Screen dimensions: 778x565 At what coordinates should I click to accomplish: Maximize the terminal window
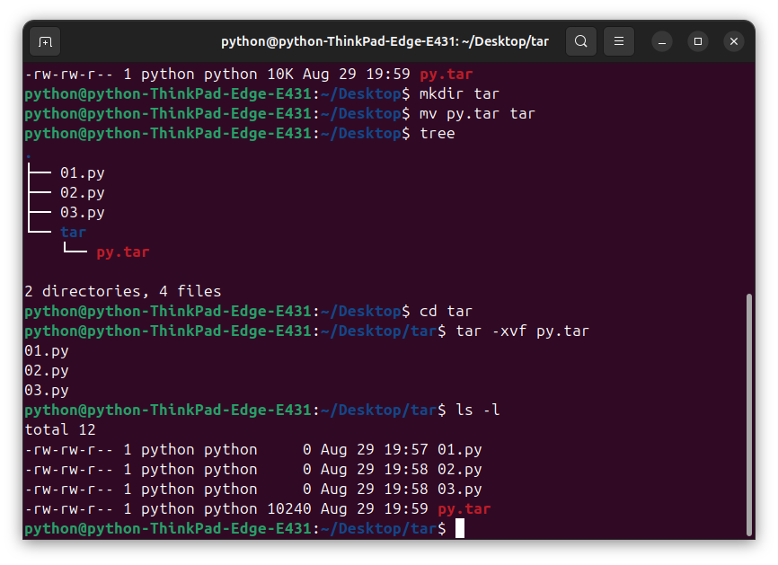click(x=698, y=41)
